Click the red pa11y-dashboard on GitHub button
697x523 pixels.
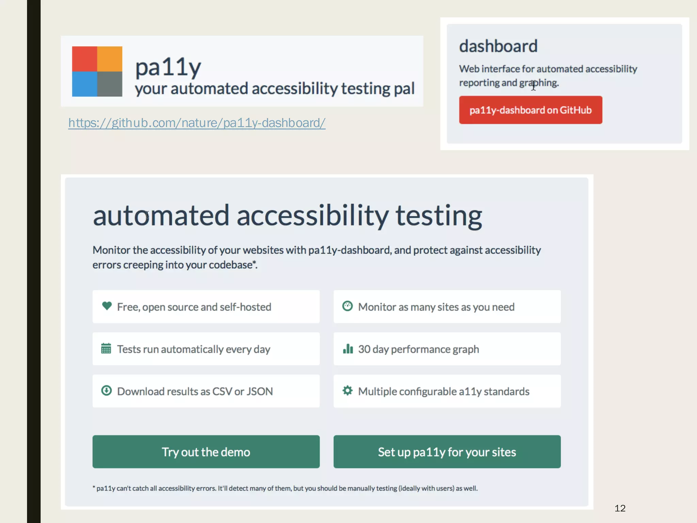(x=531, y=110)
